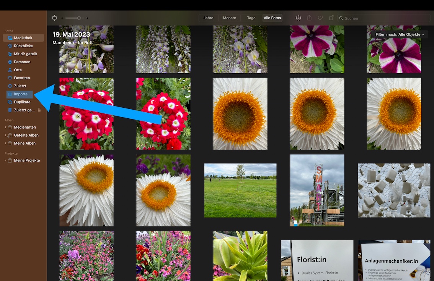Click the zoom-in plus button
Viewport: 434px width, 281px height.
87,18
